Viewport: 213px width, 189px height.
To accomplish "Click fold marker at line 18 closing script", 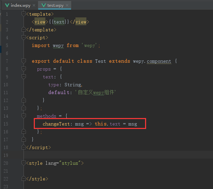I will tap(24, 147).
